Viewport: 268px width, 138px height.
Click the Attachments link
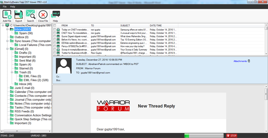(240, 61)
